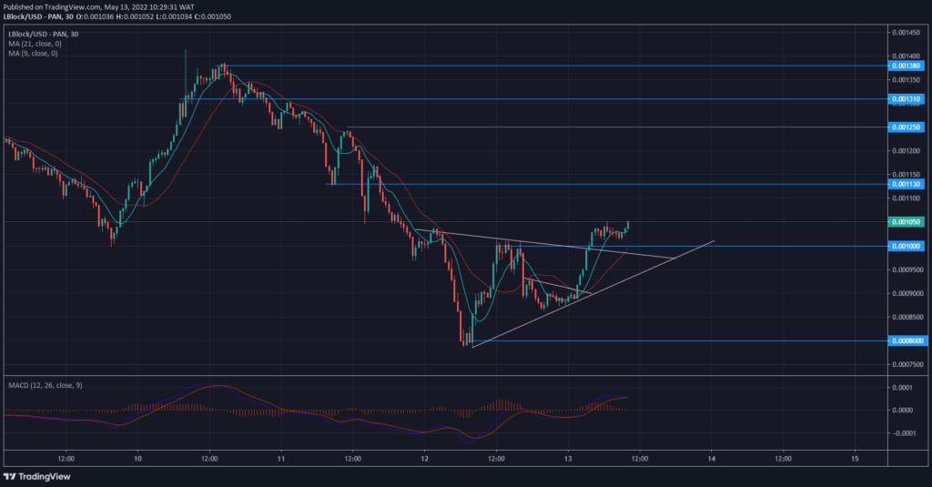Click the 0.0009500 price axis value

[907, 269]
